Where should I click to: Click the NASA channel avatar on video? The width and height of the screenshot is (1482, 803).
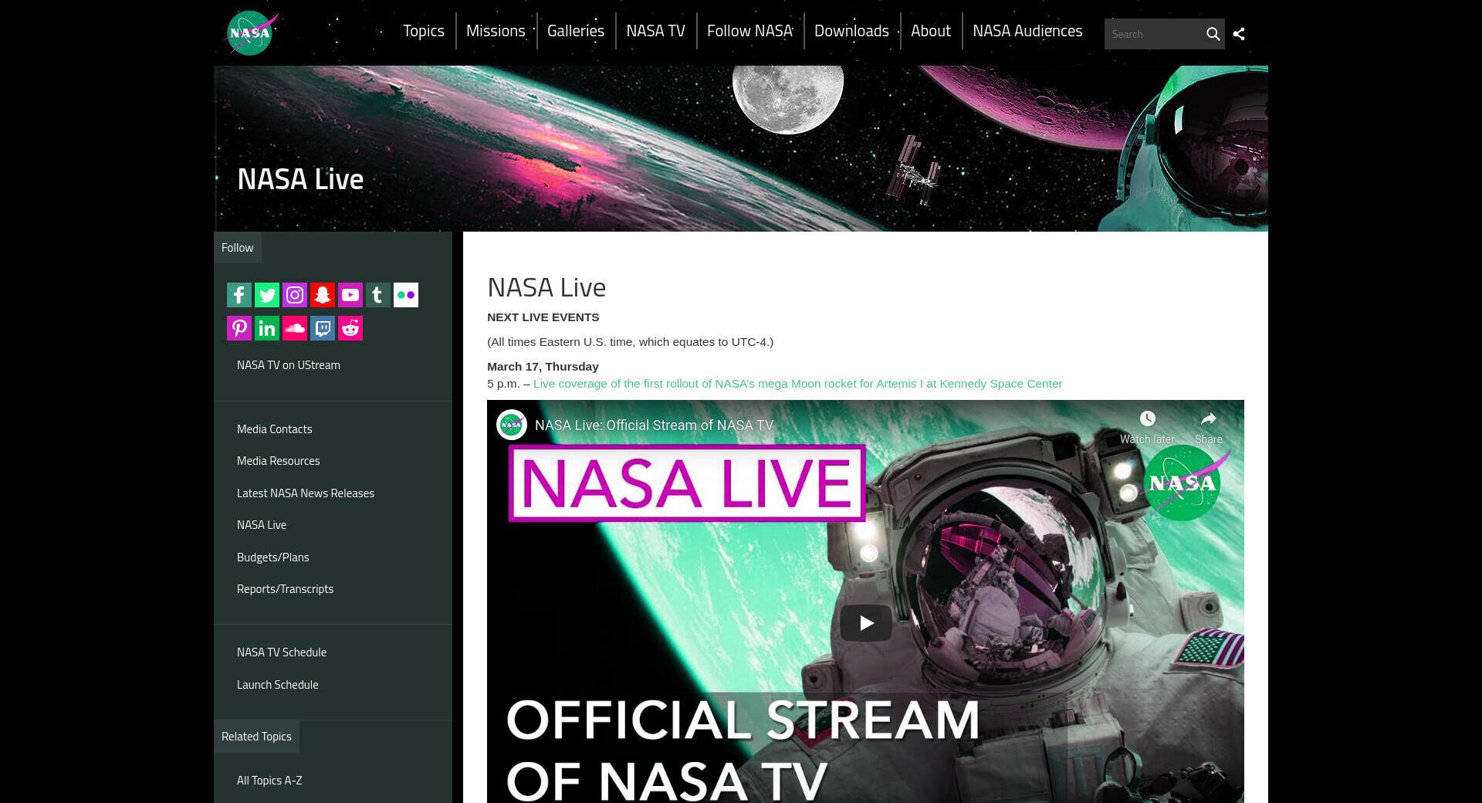[511, 425]
